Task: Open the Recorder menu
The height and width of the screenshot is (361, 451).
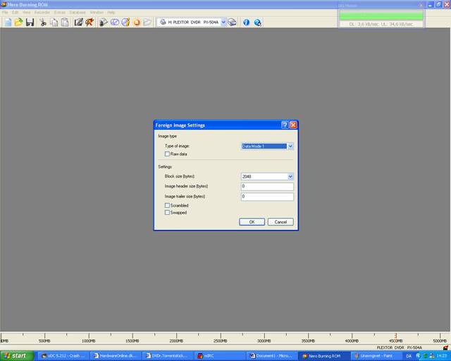Action: tap(42, 12)
